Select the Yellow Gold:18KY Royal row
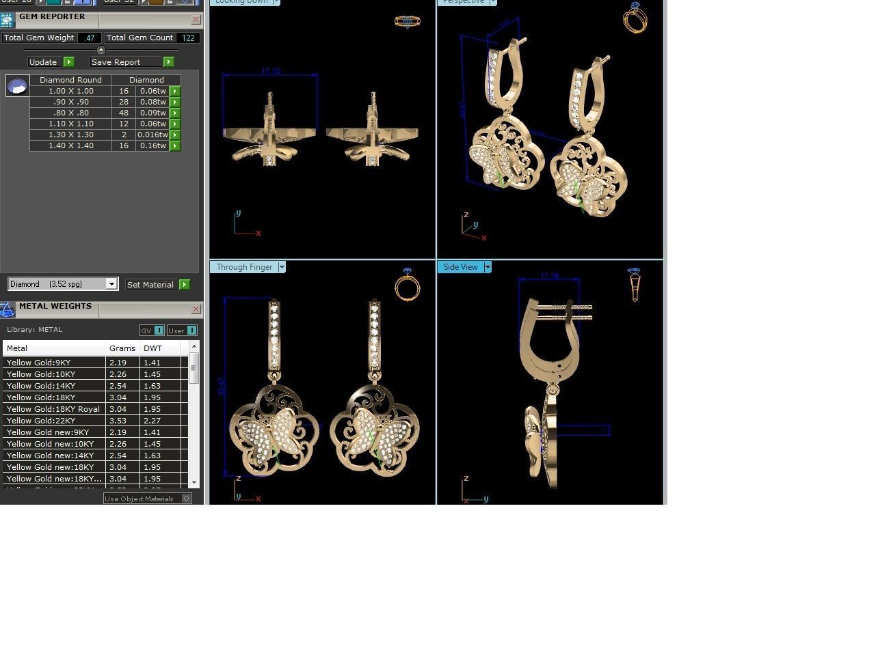 click(94, 409)
